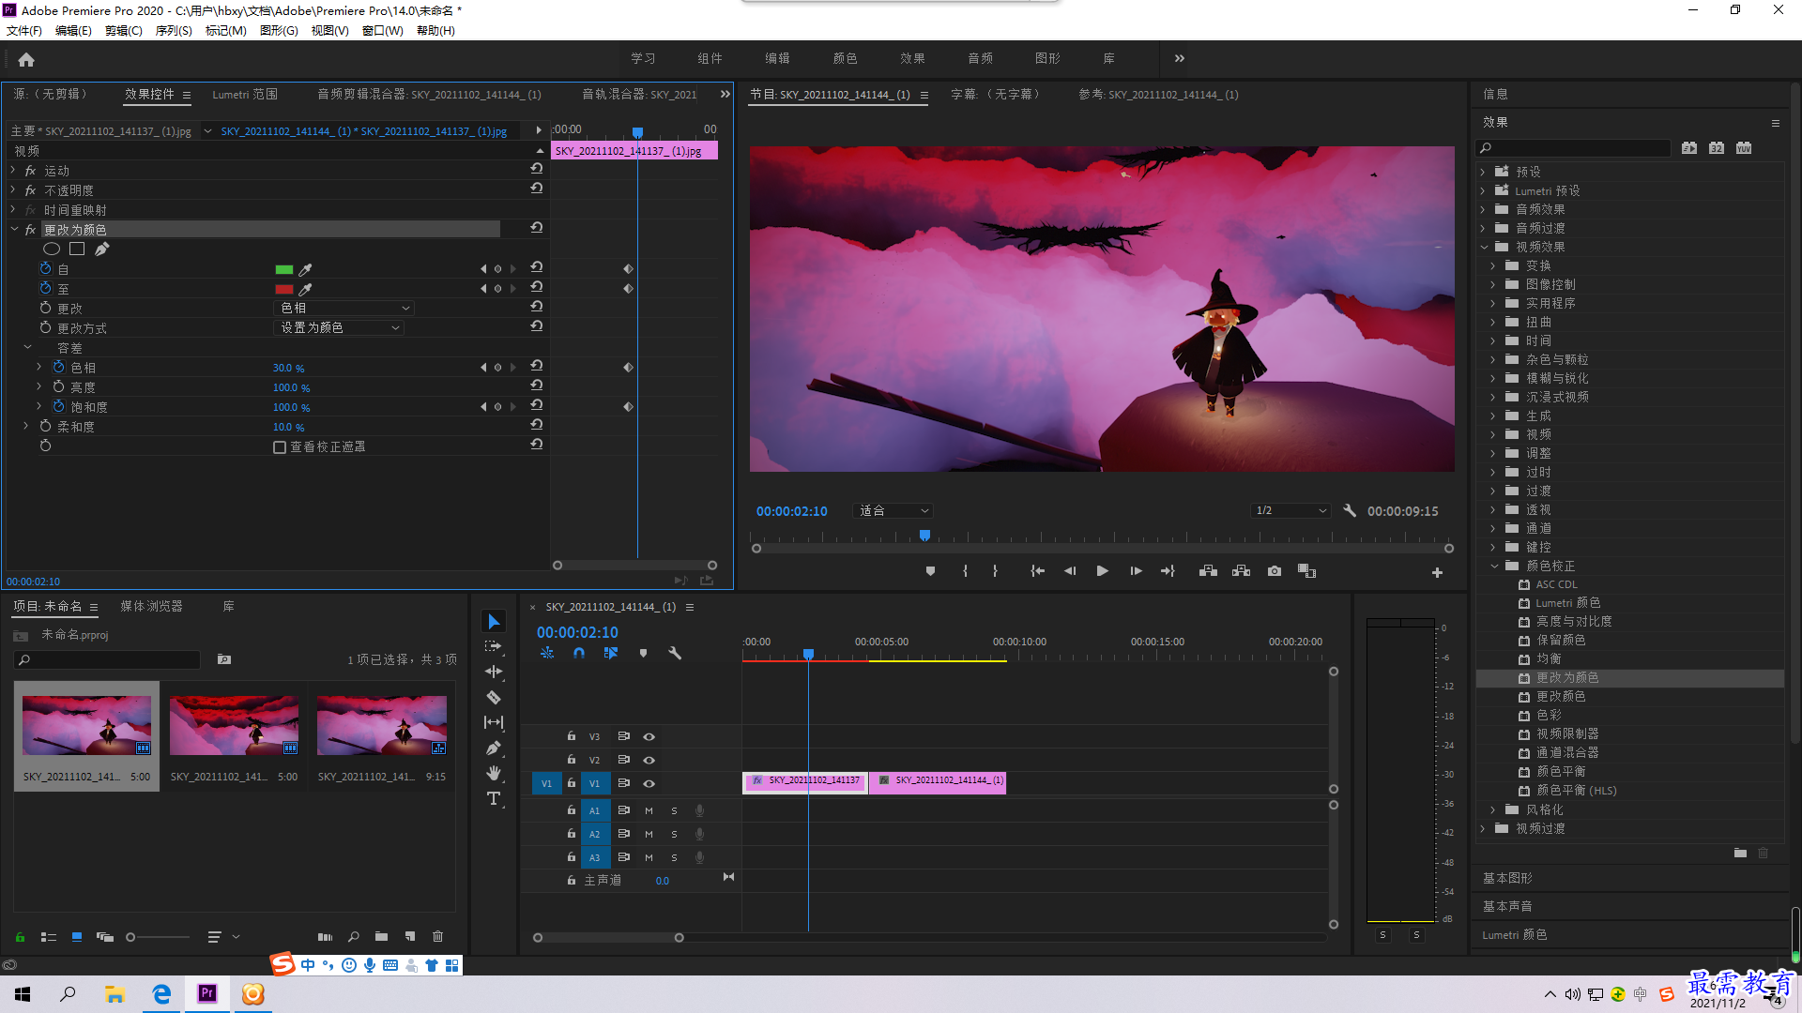Image resolution: width=1802 pixels, height=1013 pixels.
Task: Select the Hand tool
Action: [494, 773]
